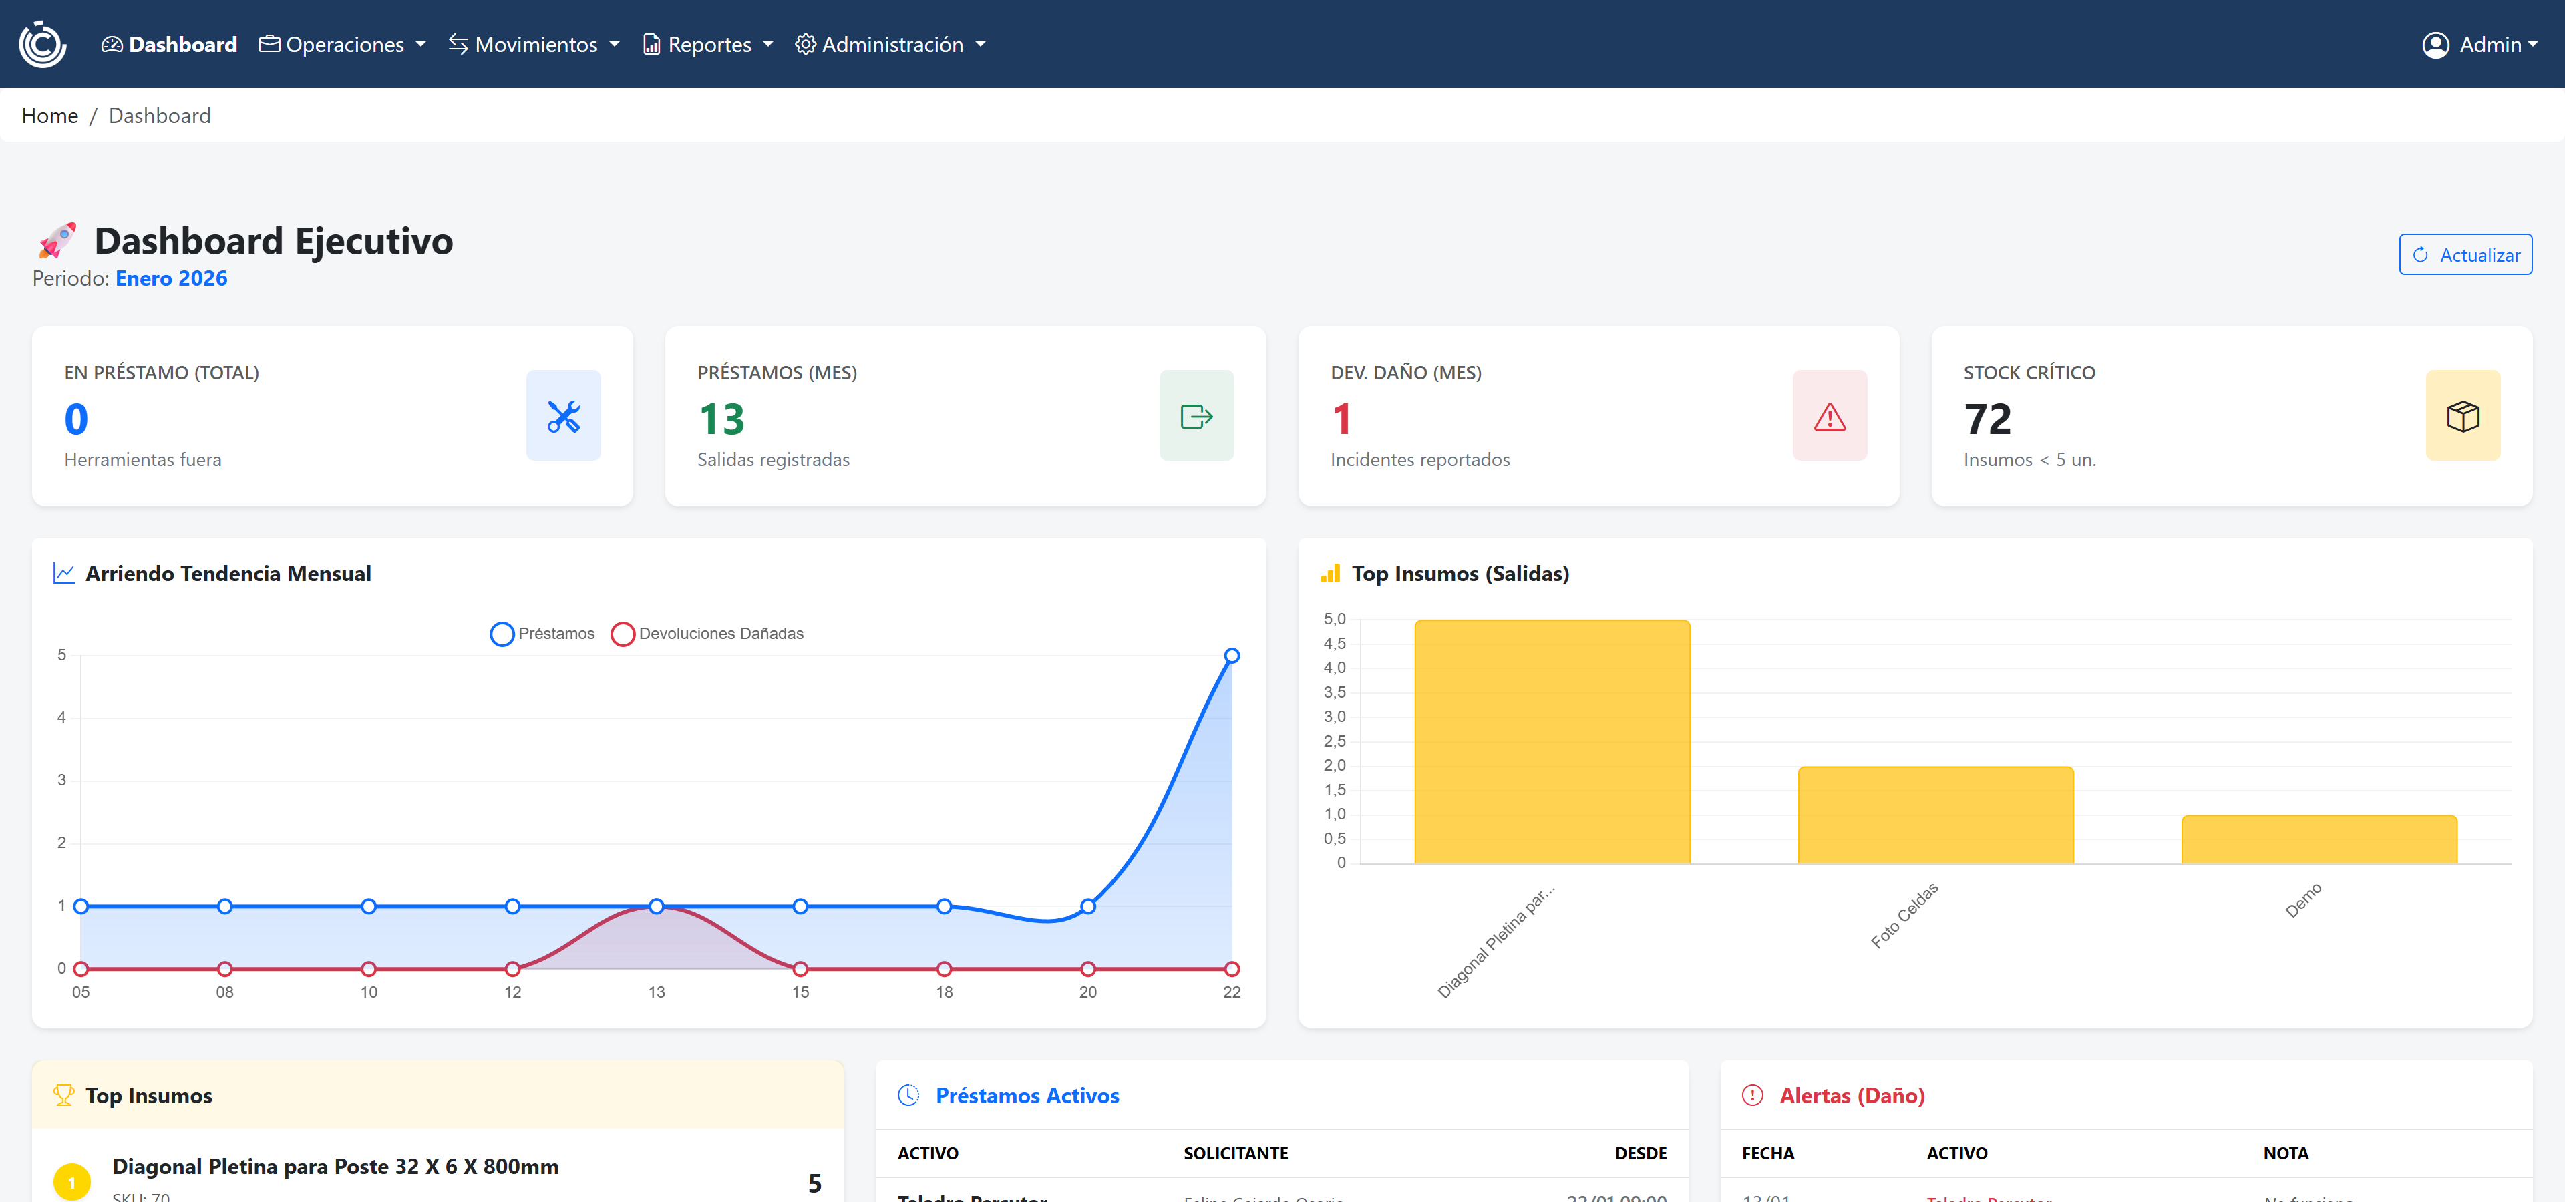
Task: Expand the Operaciones dropdown menu
Action: tap(343, 45)
